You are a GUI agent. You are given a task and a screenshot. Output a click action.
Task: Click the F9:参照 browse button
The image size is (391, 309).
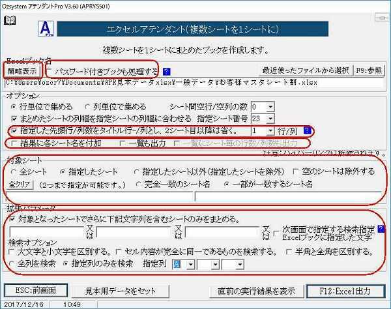point(369,70)
